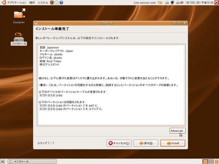Image resolution: width=219 pixels, height=164 pixels.
Task: Open the アプリケーション menu
Action: click(17, 2)
